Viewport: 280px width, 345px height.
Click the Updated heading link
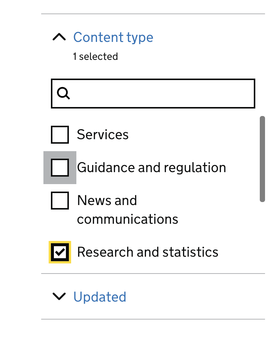click(100, 297)
